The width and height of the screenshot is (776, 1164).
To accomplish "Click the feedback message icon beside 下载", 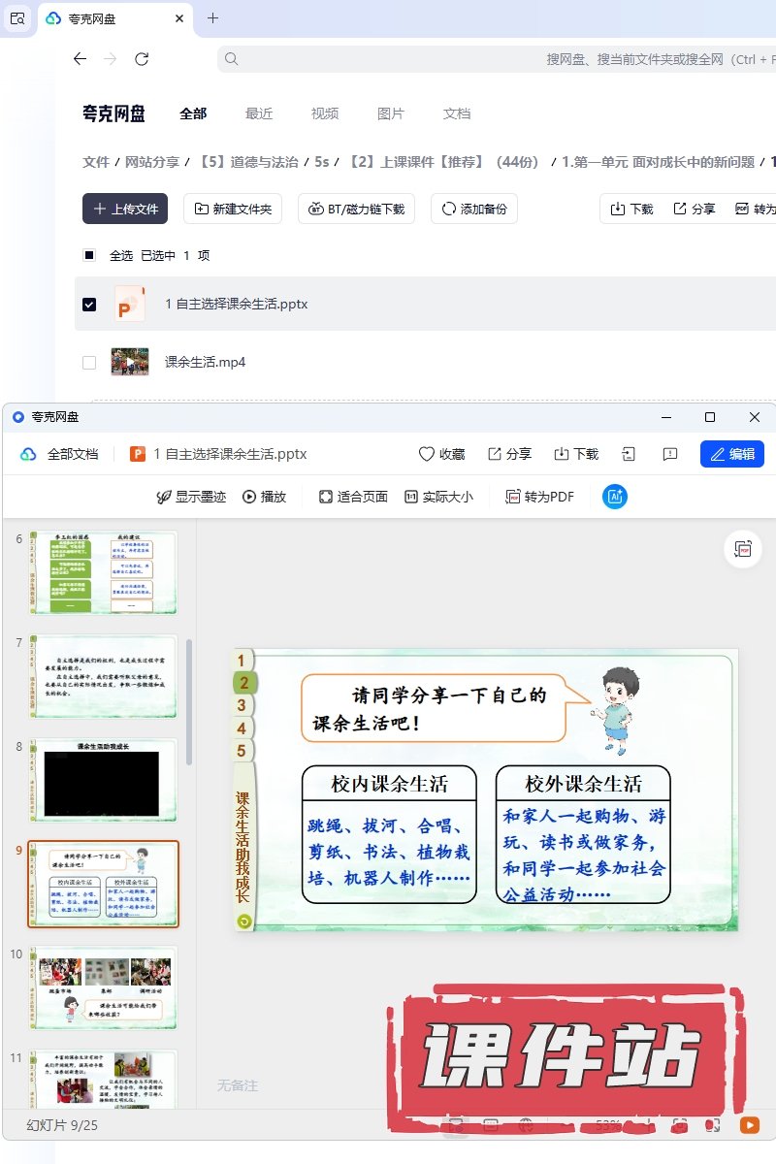I will [x=669, y=454].
